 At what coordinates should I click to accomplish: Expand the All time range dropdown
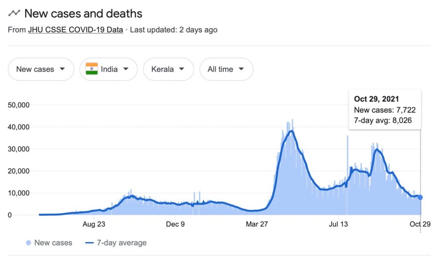click(x=226, y=69)
